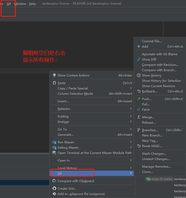186x198 pixels.
Task: Click the Branches icon in Git submenu
Action: [x=139, y=130]
